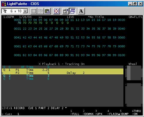Screen dimensions: 144x117
Task: Click the Copy toolbar icon
Action: [41, 11]
